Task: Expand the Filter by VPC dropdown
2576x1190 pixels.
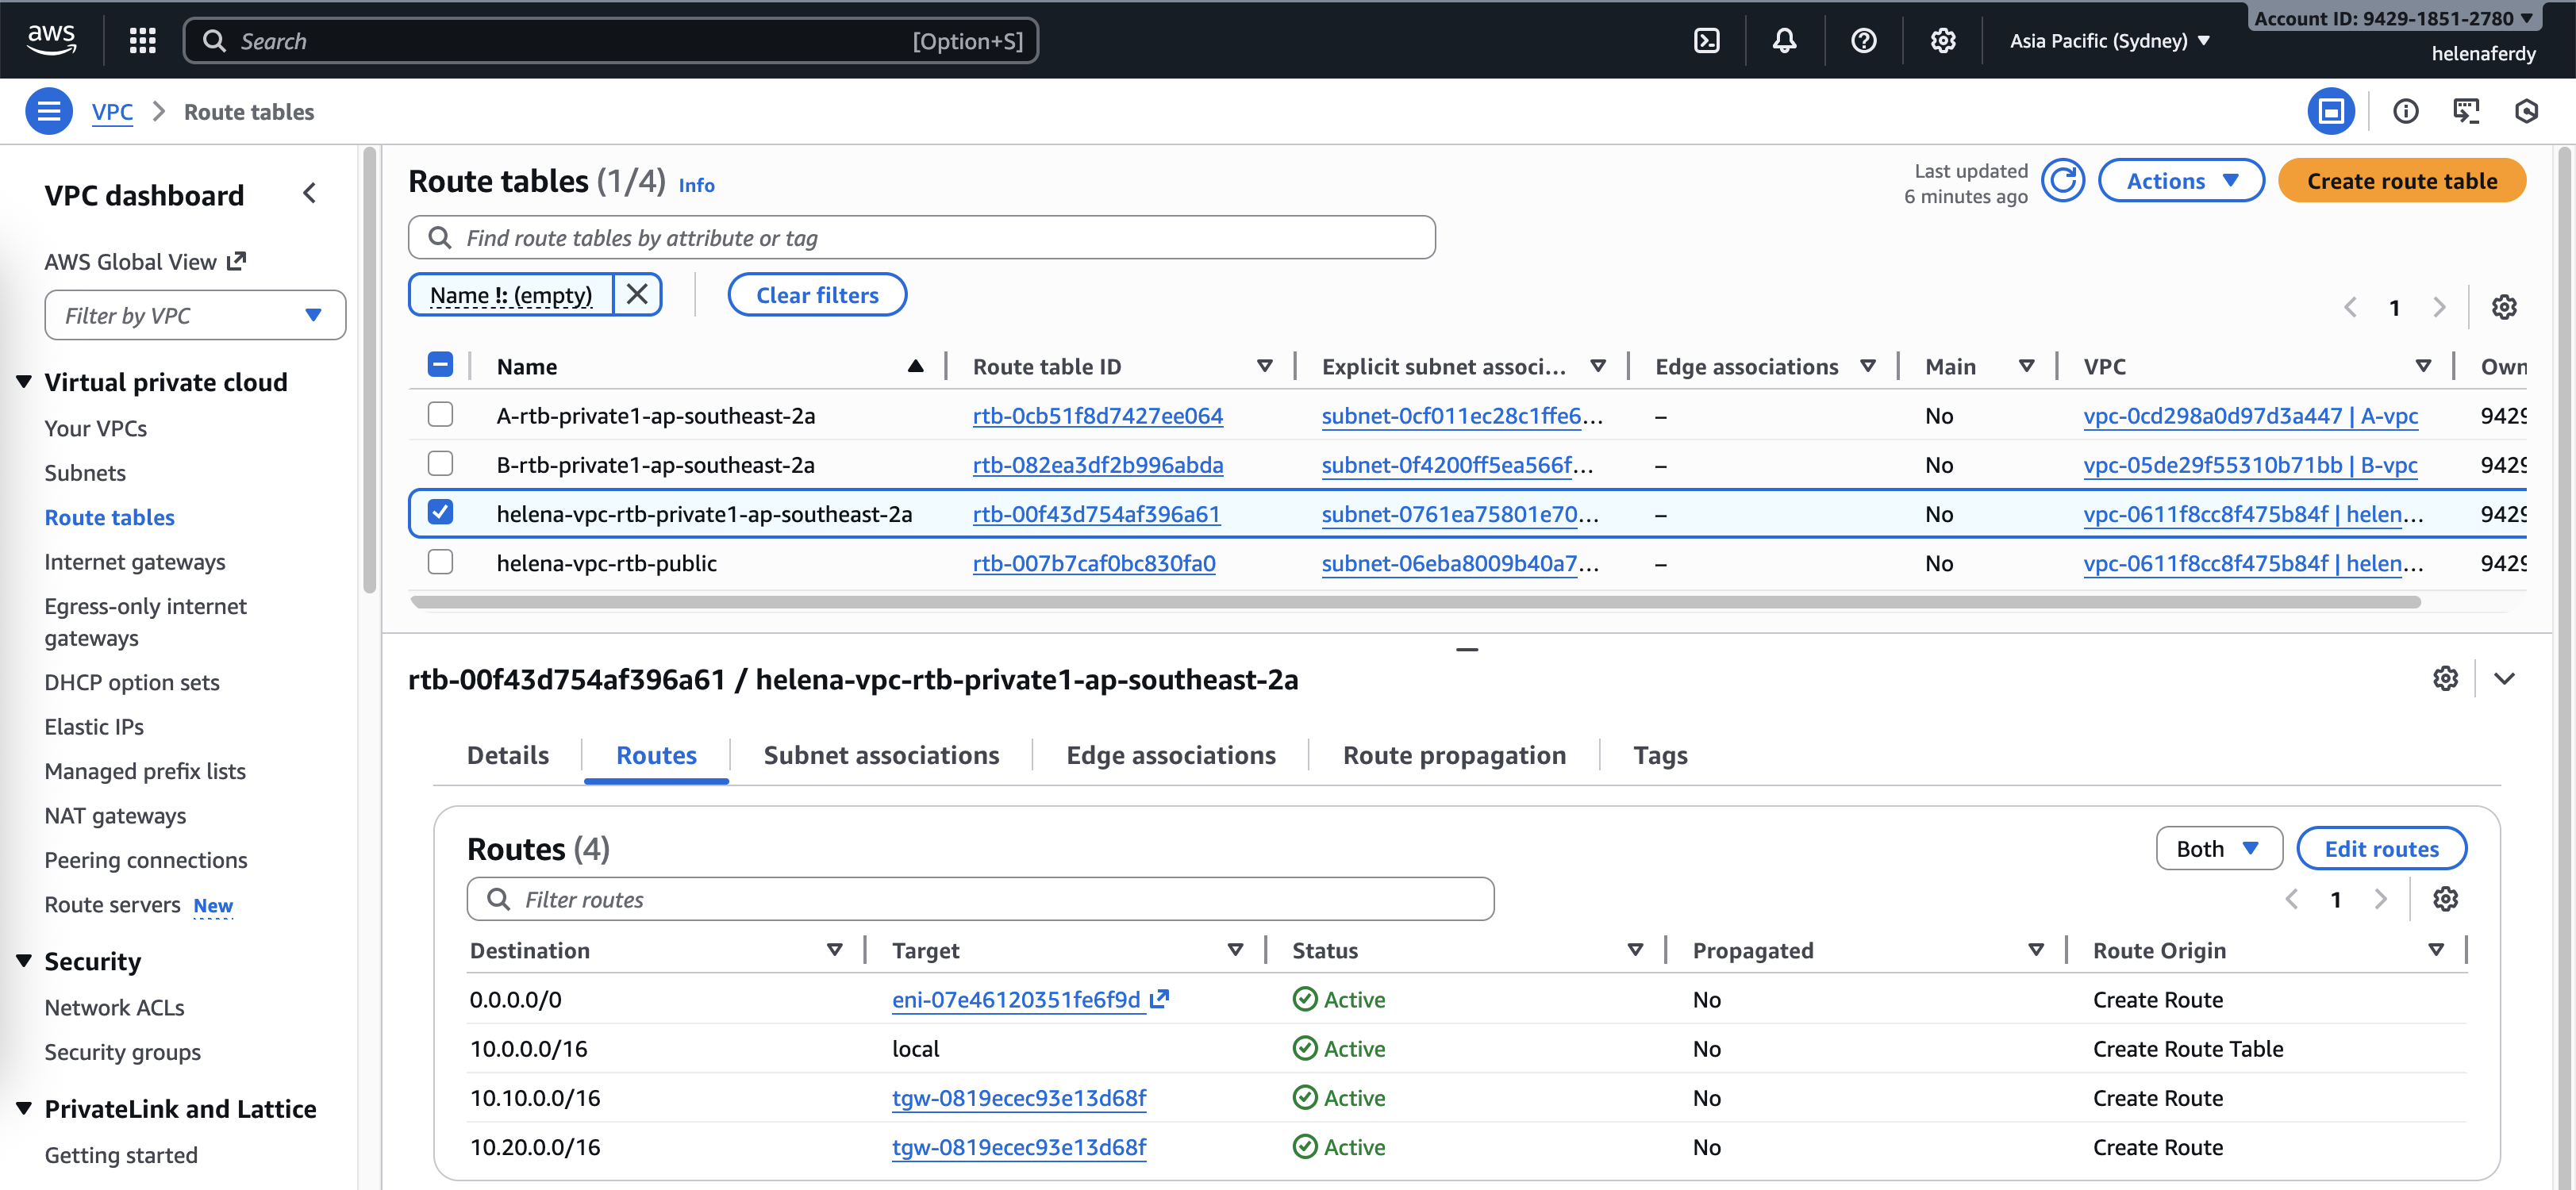Action: click(195, 316)
